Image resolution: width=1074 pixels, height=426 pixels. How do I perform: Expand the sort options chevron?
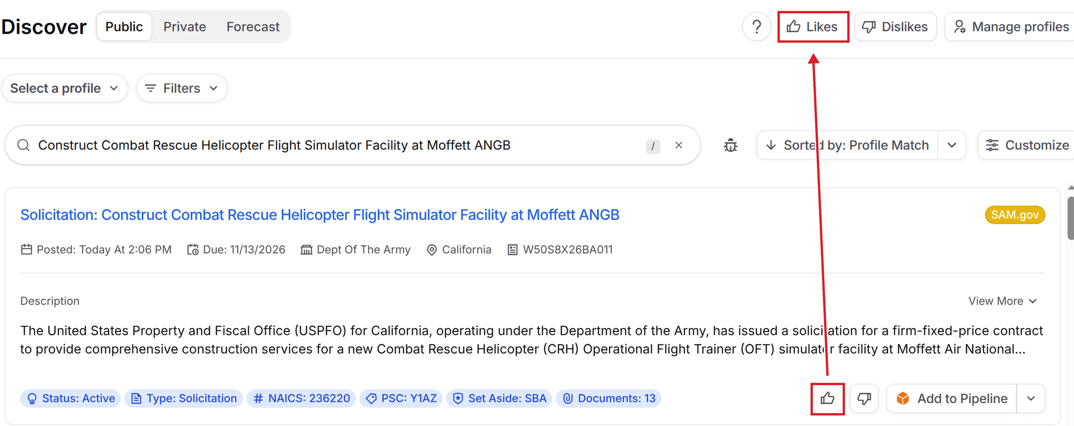point(952,146)
